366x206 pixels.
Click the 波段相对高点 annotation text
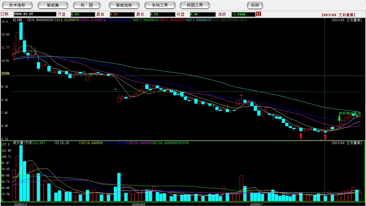pos(350,113)
